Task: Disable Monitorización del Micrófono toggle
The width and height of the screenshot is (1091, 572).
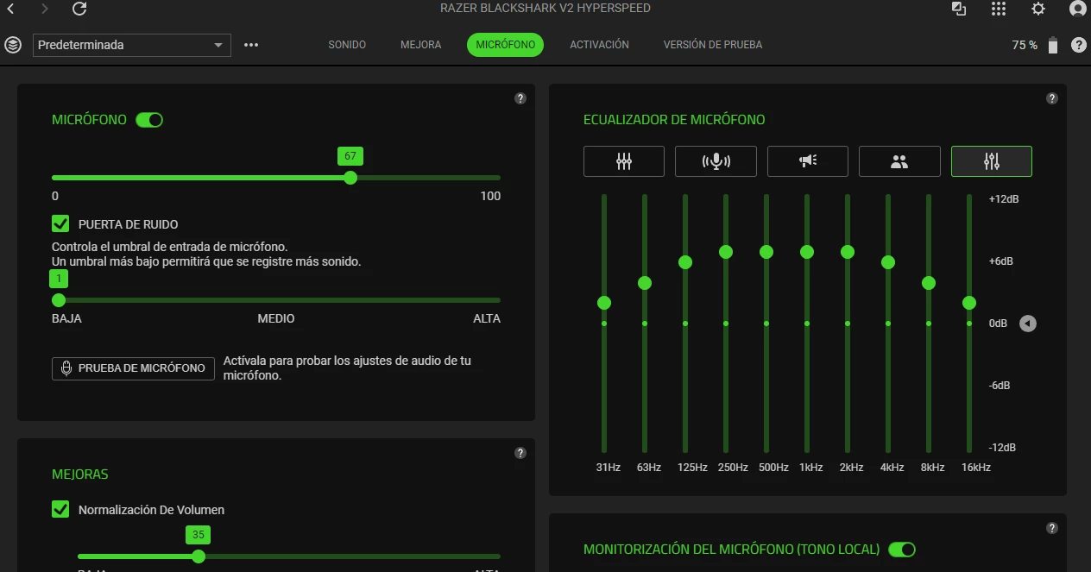Action: click(x=902, y=550)
